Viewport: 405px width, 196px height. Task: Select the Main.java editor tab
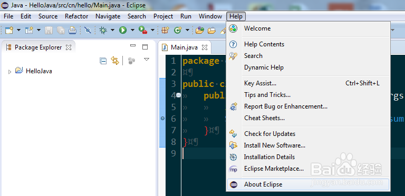click(x=184, y=47)
